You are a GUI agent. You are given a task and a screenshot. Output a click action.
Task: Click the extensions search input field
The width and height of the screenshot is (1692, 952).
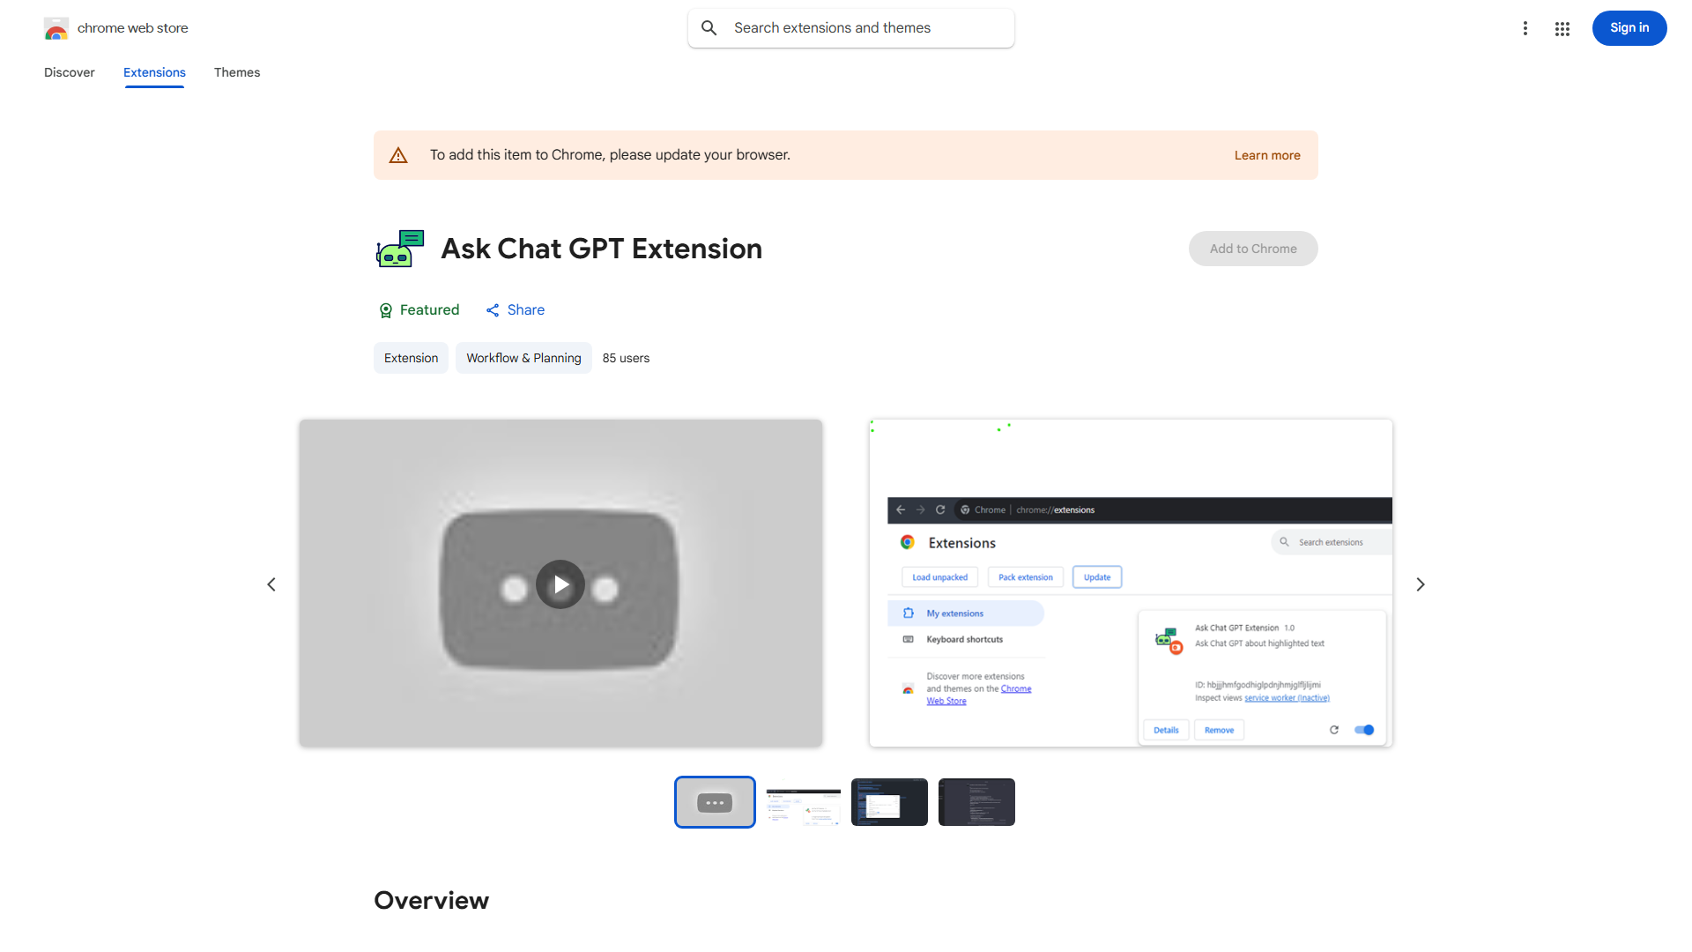(x=850, y=27)
